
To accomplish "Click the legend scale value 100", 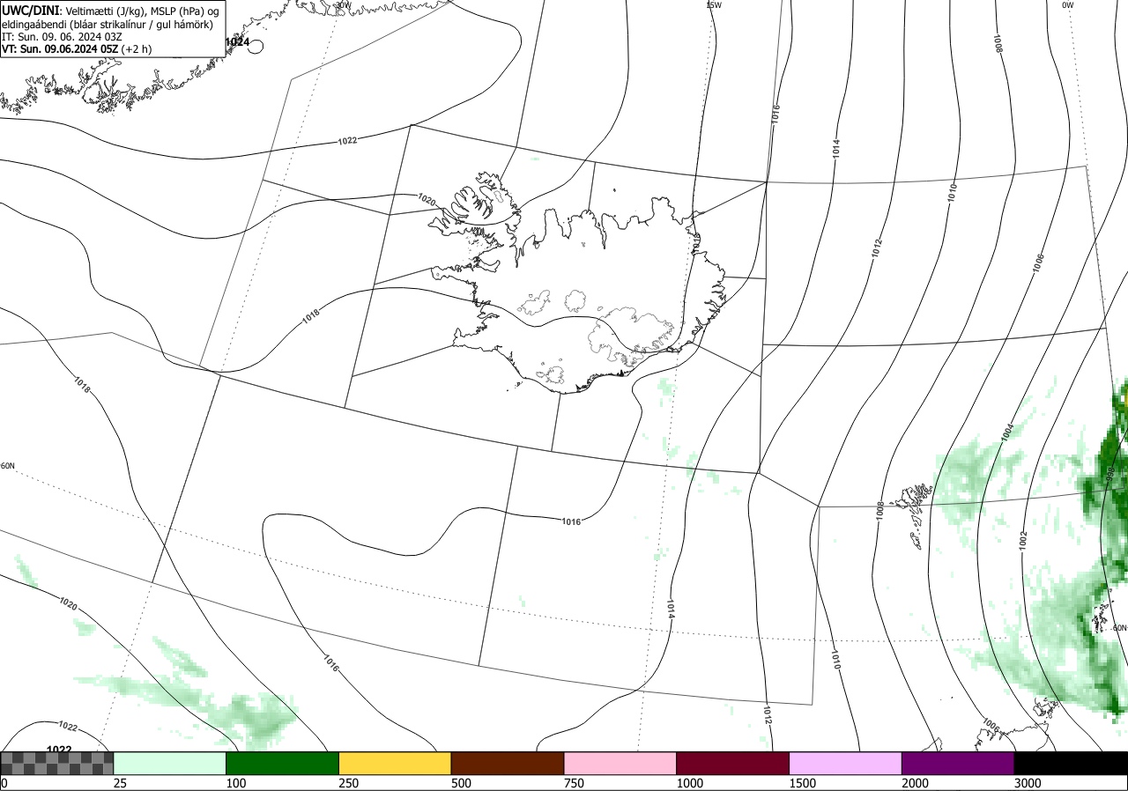I will (x=235, y=783).
